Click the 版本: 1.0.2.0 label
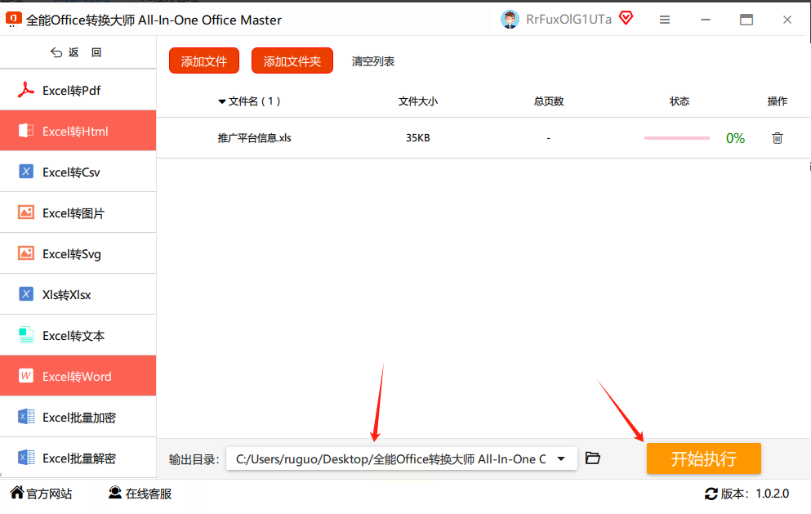 (755, 494)
